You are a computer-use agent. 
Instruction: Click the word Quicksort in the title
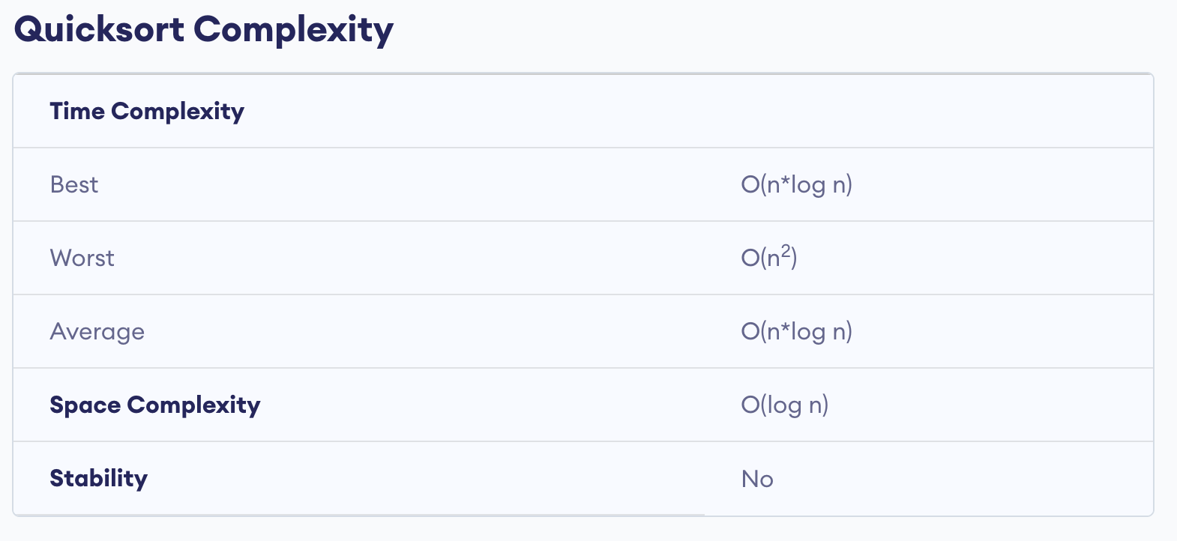point(100,30)
